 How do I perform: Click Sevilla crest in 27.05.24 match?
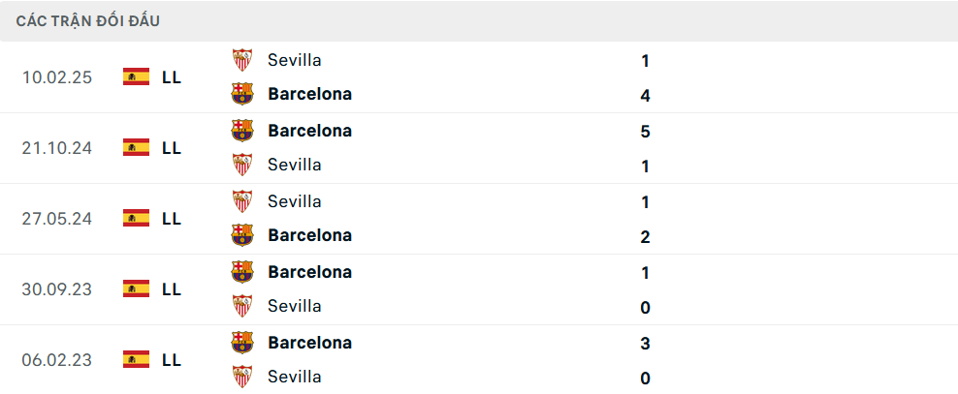point(242,201)
